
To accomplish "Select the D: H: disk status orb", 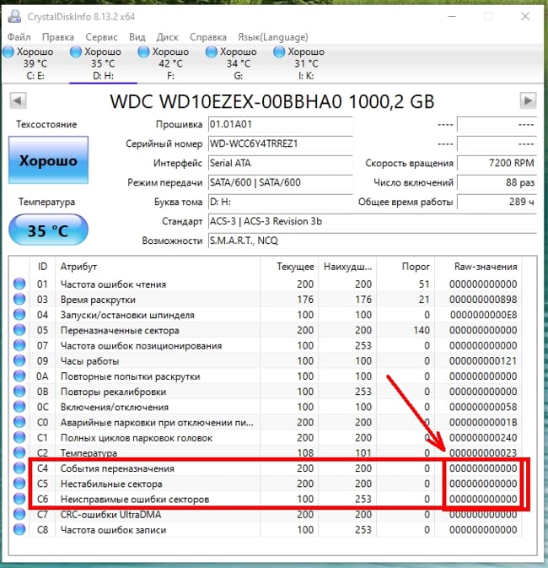I will [76, 51].
